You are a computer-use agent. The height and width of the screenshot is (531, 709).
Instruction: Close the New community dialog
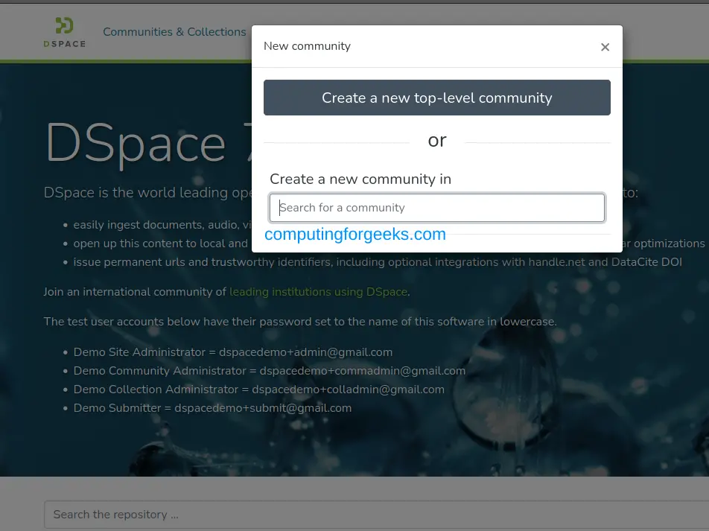[x=605, y=47]
